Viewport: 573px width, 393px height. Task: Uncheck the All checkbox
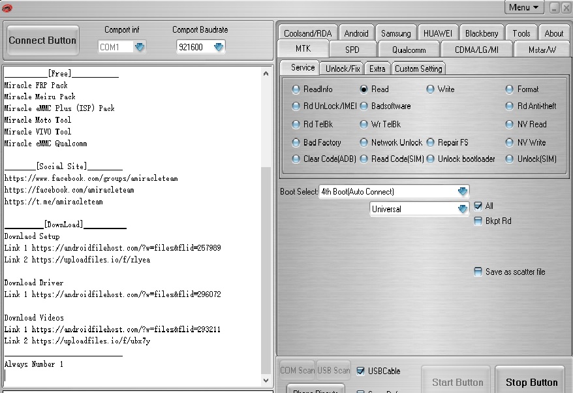478,206
